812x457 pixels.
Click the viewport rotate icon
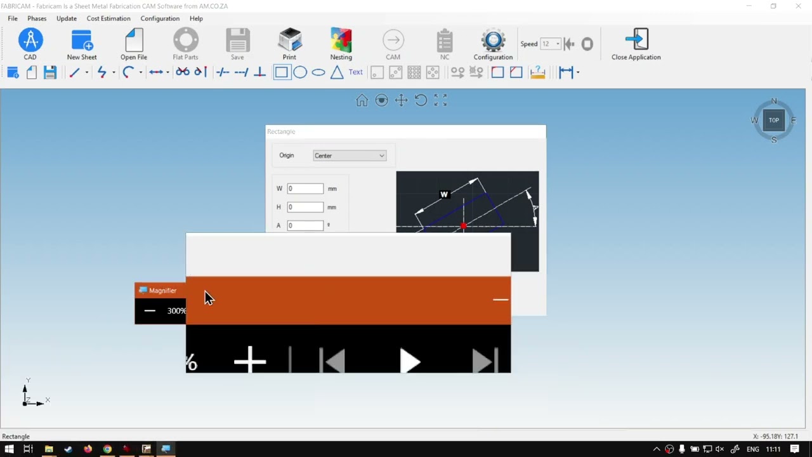coord(421,100)
